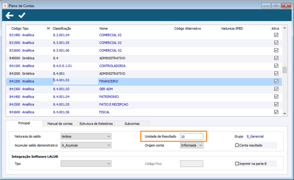This screenshot has width=294, height=180.
Task: Open the Subcontas tab
Action: pos(132,124)
